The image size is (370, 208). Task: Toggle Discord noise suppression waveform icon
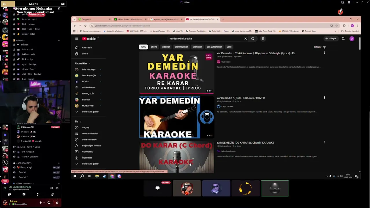click(52, 188)
